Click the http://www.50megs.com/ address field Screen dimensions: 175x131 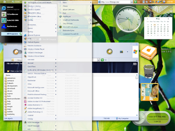(x=115, y=2)
